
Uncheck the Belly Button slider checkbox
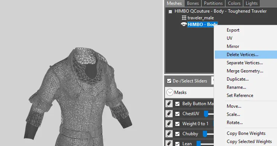[x=177, y=104]
